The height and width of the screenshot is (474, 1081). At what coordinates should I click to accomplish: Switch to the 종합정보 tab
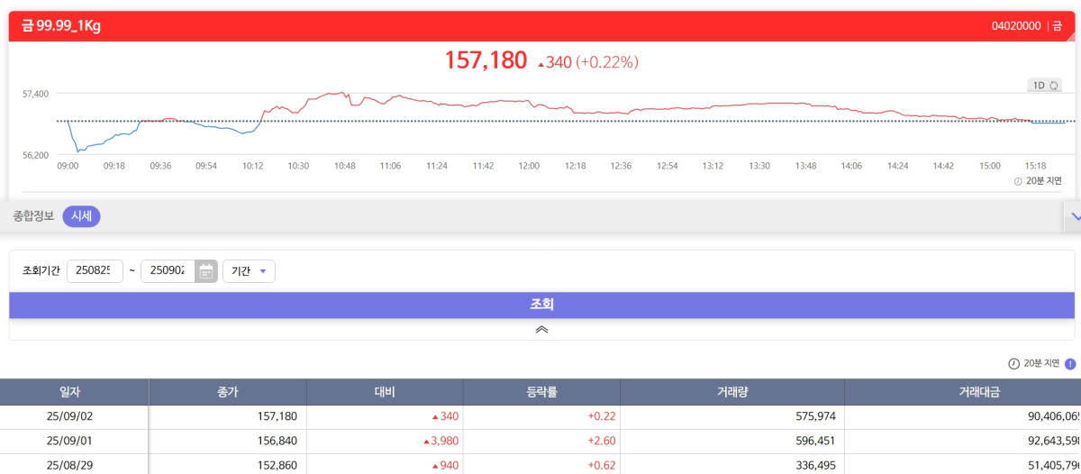(x=33, y=216)
